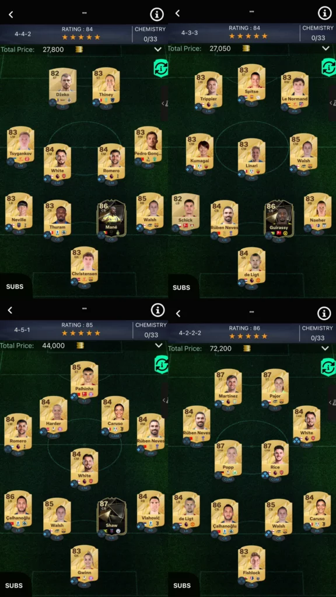This screenshot has width=336, height=597.
Task: Select the Fishlock goalkeeper card
Action: click(252, 563)
